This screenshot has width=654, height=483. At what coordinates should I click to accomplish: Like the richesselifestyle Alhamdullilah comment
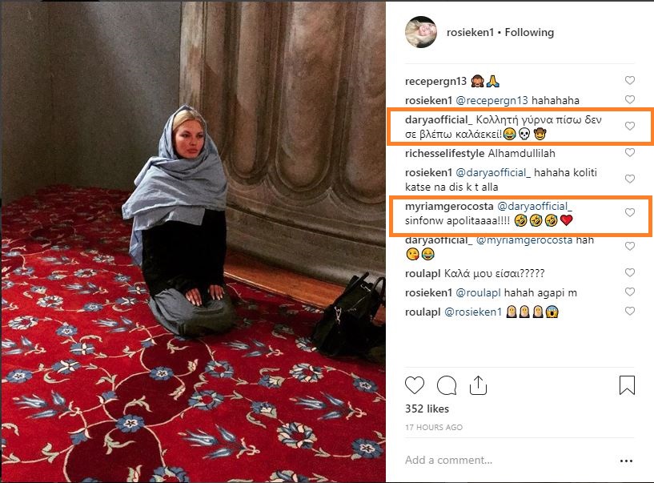[629, 152]
